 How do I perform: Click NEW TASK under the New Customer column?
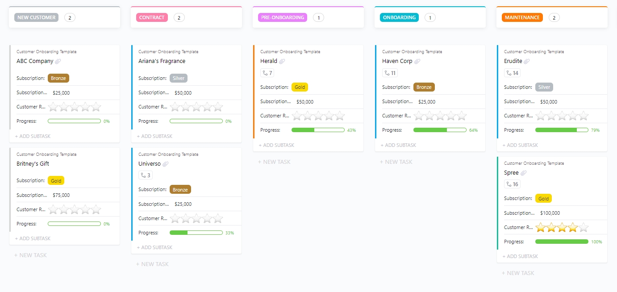coord(30,255)
